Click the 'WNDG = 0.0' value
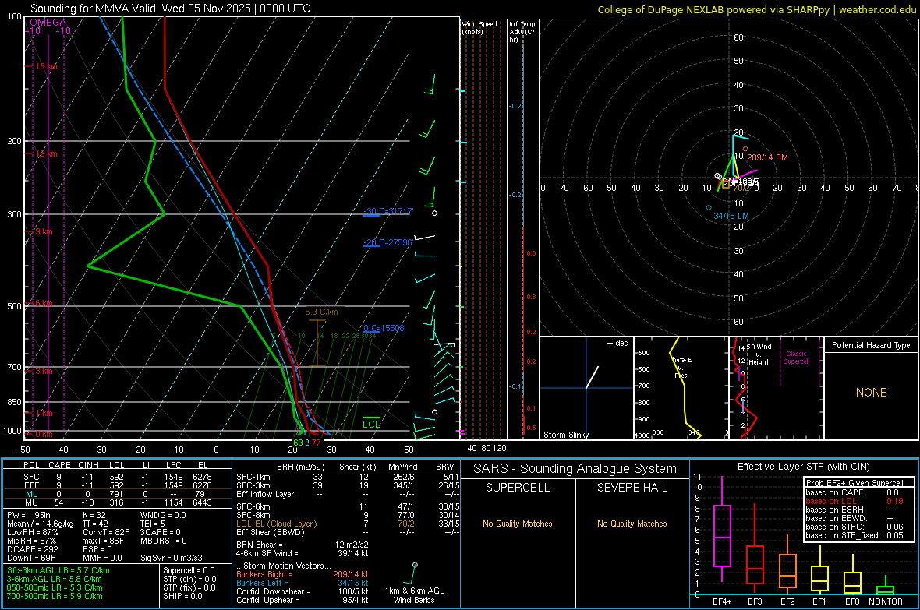Screen dimensions: 920x610 tap(163, 515)
